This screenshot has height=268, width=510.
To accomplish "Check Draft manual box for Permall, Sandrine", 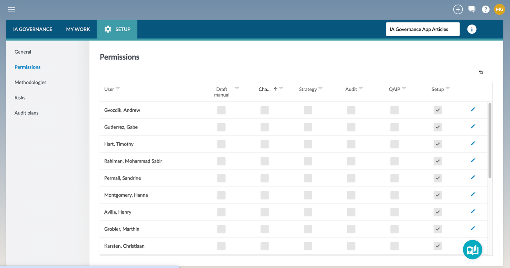I will coord(221,178).
